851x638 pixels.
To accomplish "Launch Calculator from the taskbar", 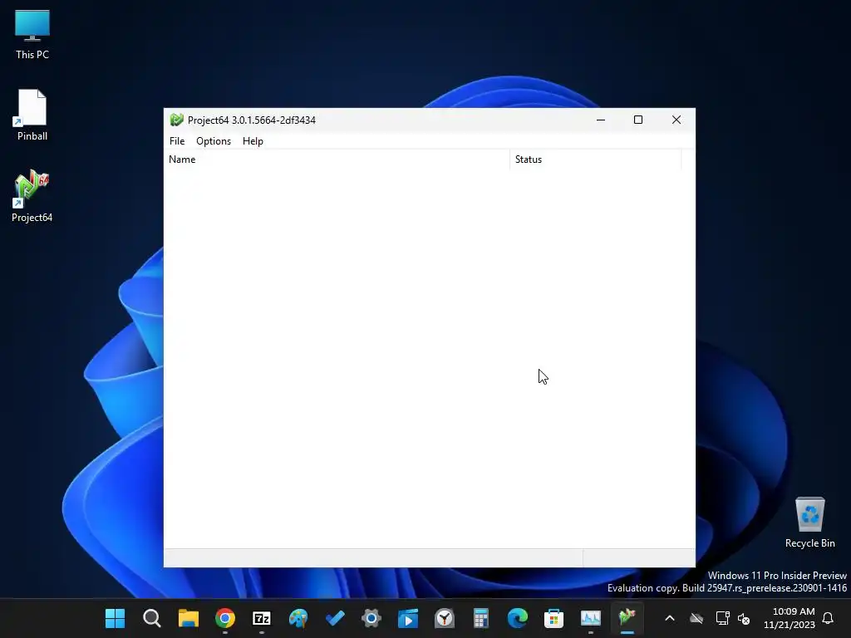I will pyautogui.click(x=481, y=618).
